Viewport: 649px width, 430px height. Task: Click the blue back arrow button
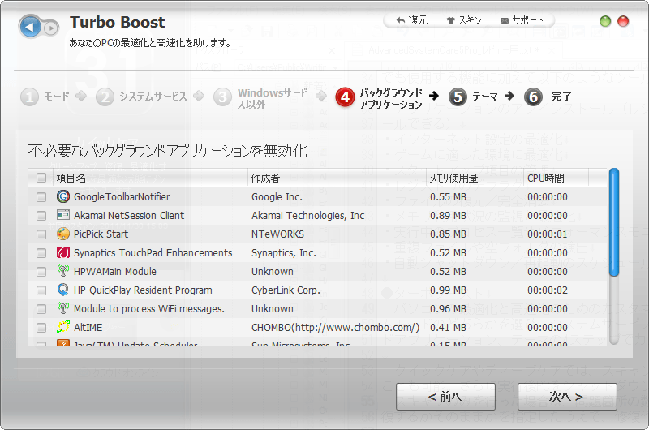pos(29,27)
